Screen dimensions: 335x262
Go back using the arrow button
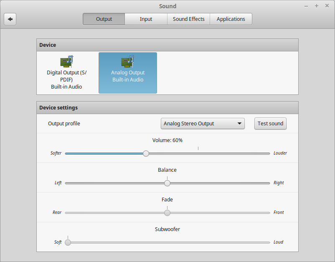[x=10, y=19]
